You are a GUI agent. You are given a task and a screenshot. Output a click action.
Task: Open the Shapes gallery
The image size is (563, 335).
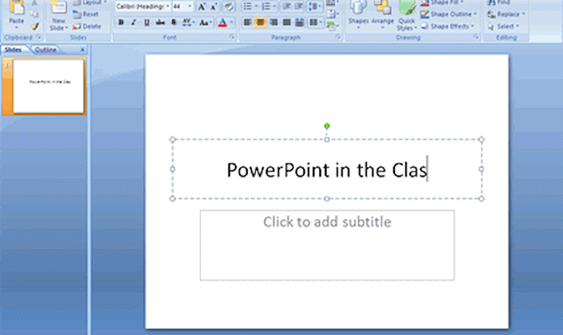pos(358,14)
